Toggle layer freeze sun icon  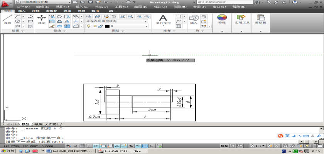click(95, 26)
